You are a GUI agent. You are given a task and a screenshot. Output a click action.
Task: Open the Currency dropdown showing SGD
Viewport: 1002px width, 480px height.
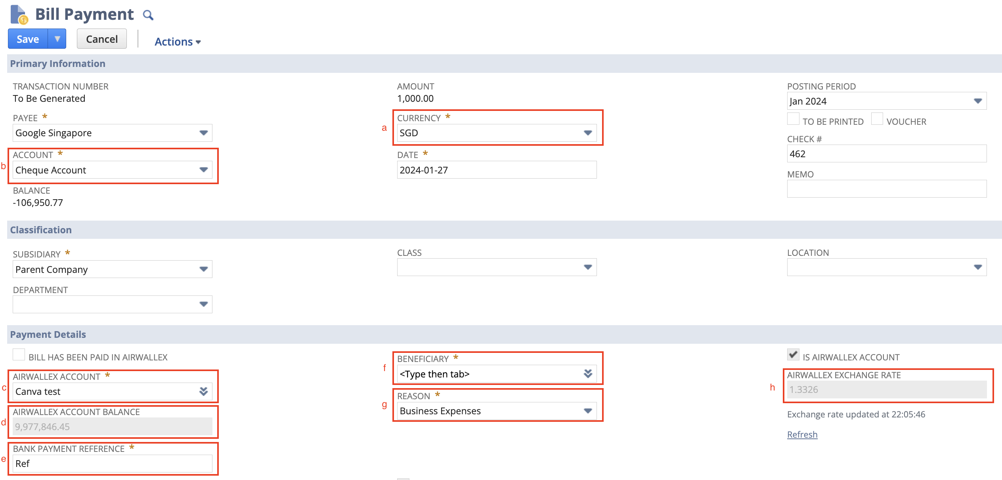[496, 133]
